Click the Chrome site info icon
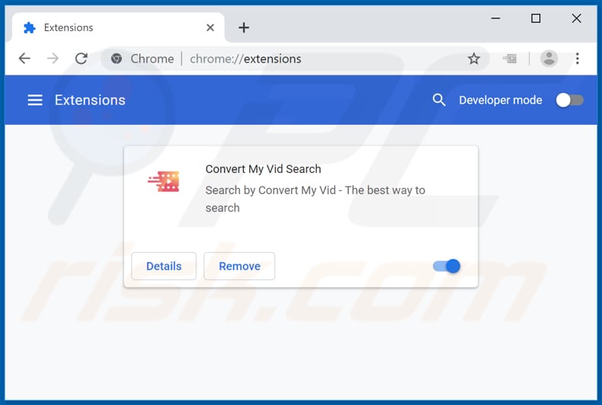Viewport: 602px width, 405px height. [x=117, y=59]
